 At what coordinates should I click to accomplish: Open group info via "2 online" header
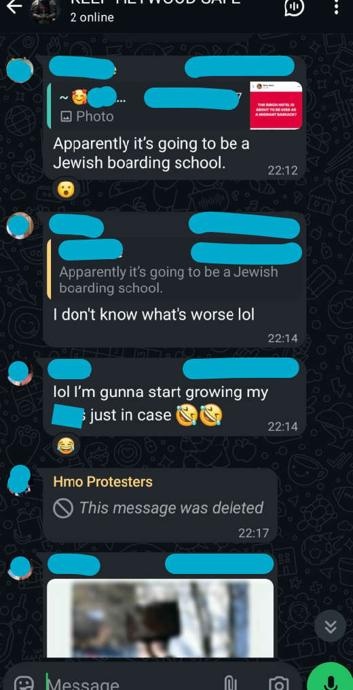click(92, 17)
